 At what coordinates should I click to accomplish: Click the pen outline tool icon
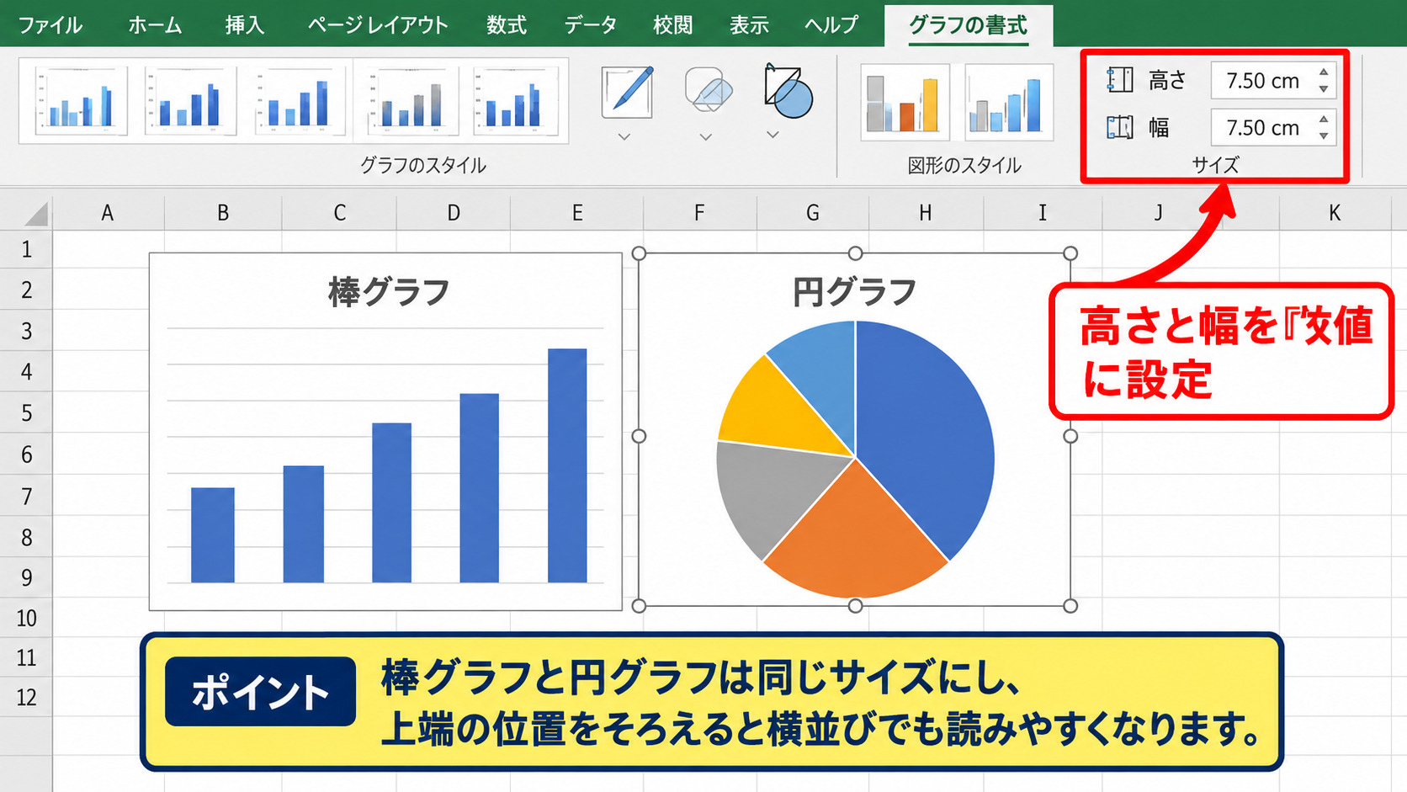click(627, 92)
